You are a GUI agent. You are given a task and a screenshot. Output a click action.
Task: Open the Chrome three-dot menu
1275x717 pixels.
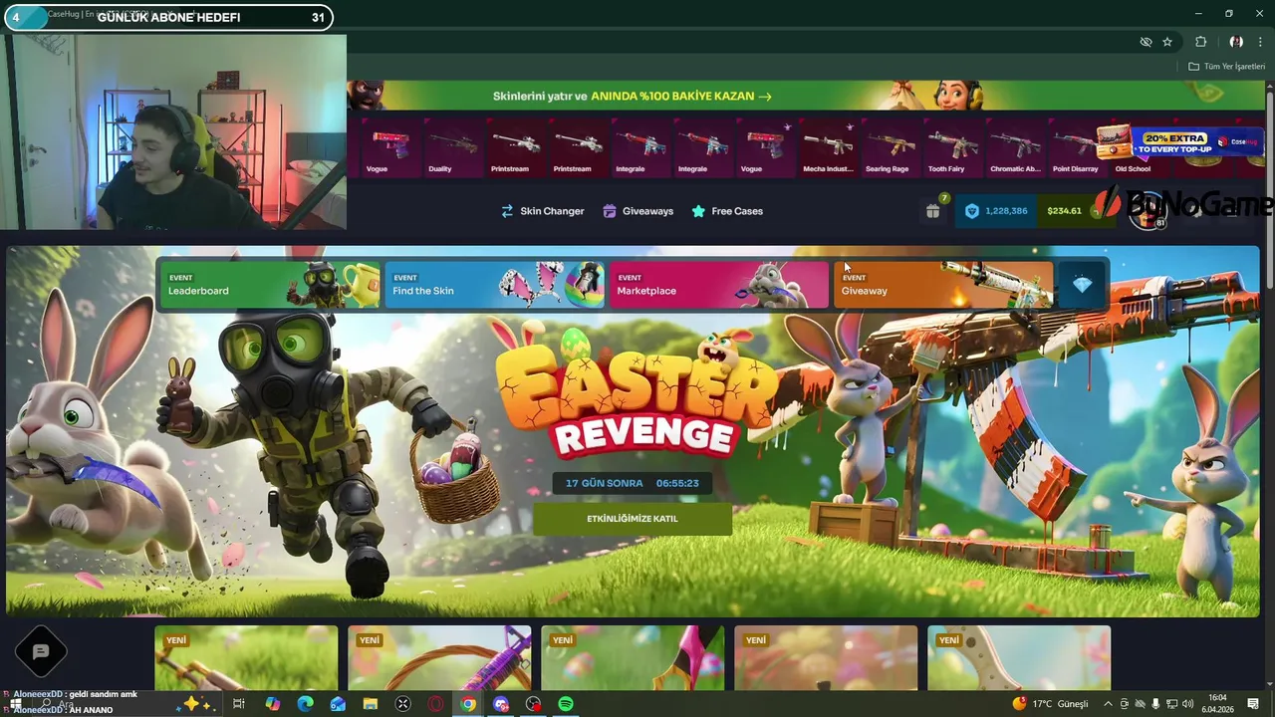pyautogui.click(x=1260, y=42)
